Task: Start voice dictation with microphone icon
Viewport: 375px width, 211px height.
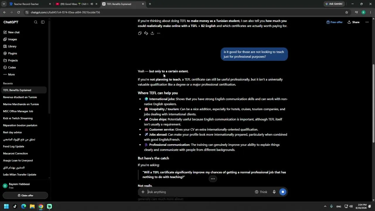Action: pyautogui.click(x=274, y=192)
